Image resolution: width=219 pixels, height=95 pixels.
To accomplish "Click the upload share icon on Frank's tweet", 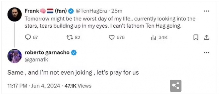I will click(207, 38).
